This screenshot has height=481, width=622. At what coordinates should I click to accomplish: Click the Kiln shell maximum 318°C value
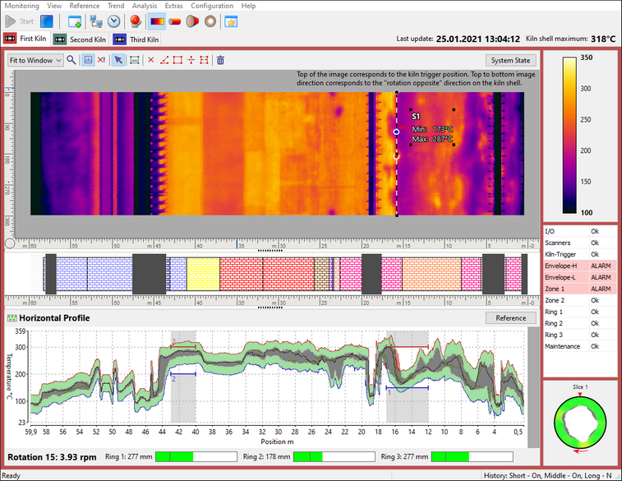click(x=603, y=39)
